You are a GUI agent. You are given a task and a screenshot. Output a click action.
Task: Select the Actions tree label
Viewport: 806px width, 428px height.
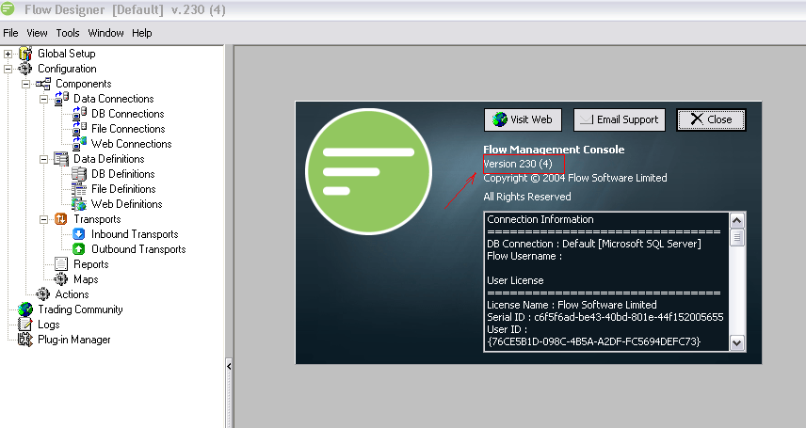point(72,293)
